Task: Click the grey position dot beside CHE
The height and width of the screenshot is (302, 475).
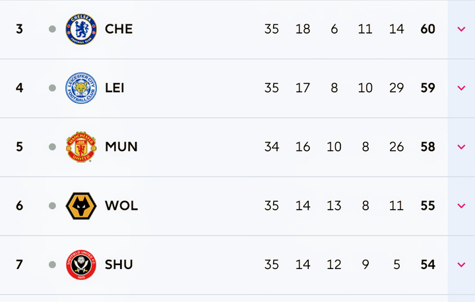Action: [x=53, y=29]
